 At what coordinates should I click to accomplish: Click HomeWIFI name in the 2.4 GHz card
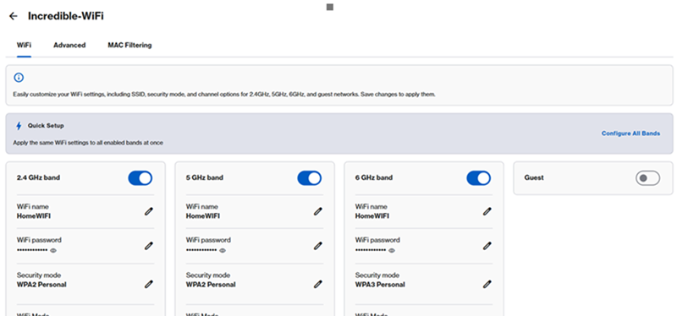tap(34, 216)
